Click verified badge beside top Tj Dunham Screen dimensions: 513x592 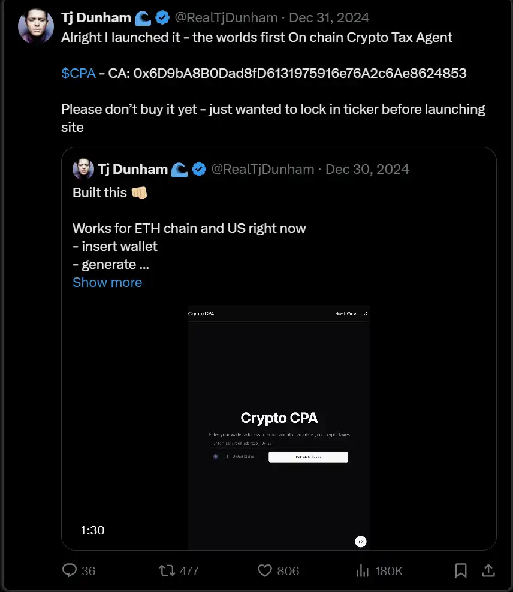coord(162,18)
